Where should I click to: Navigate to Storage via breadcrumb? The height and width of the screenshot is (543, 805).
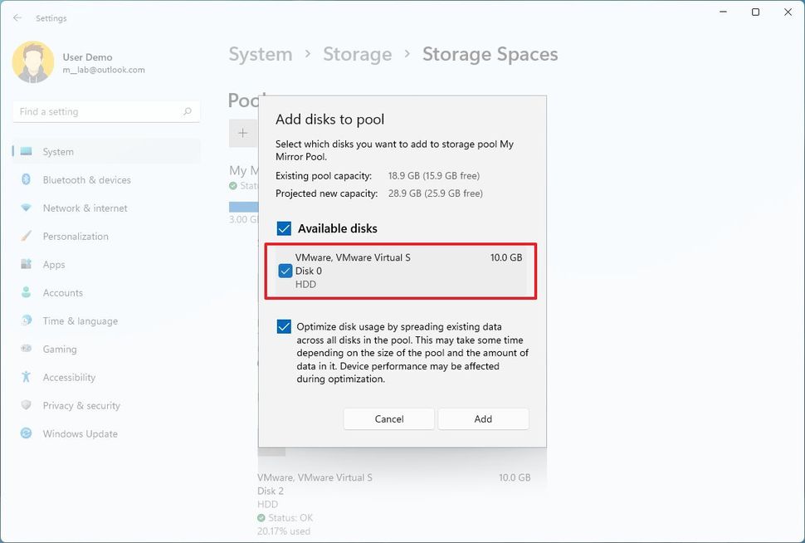coord(357,54)
